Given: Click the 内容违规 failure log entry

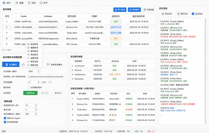Looking at the screenshot, I should pos(178,37).
